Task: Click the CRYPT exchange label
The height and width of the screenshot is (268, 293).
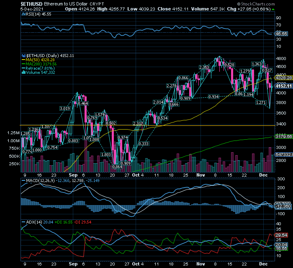Action: tap(97, 4)
